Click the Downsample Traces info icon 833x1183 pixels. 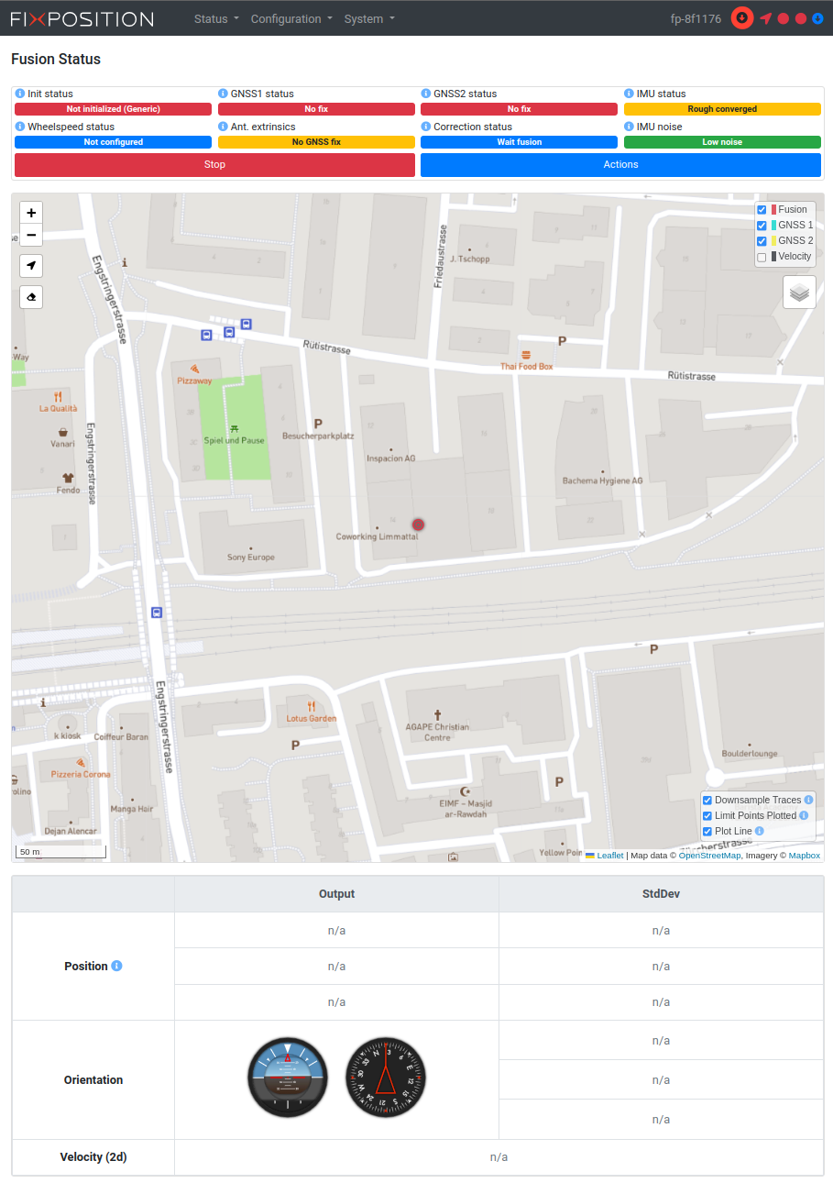click(809, 799)
